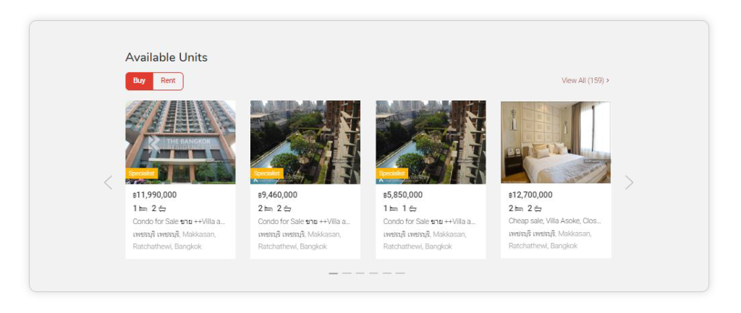Open ฿9,460,000 listing pool photo
The width and height of the screenshot is (741, 313).
(305, 142)
